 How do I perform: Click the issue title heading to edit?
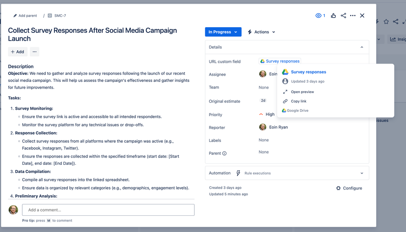coord(92,34)
